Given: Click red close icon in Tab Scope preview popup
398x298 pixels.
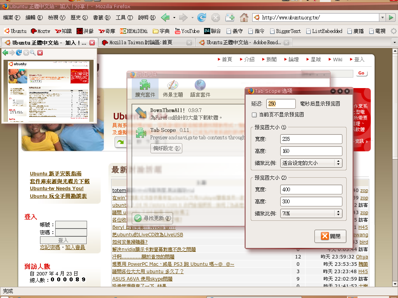Looking at the screenshot, I should click(40, 52).
